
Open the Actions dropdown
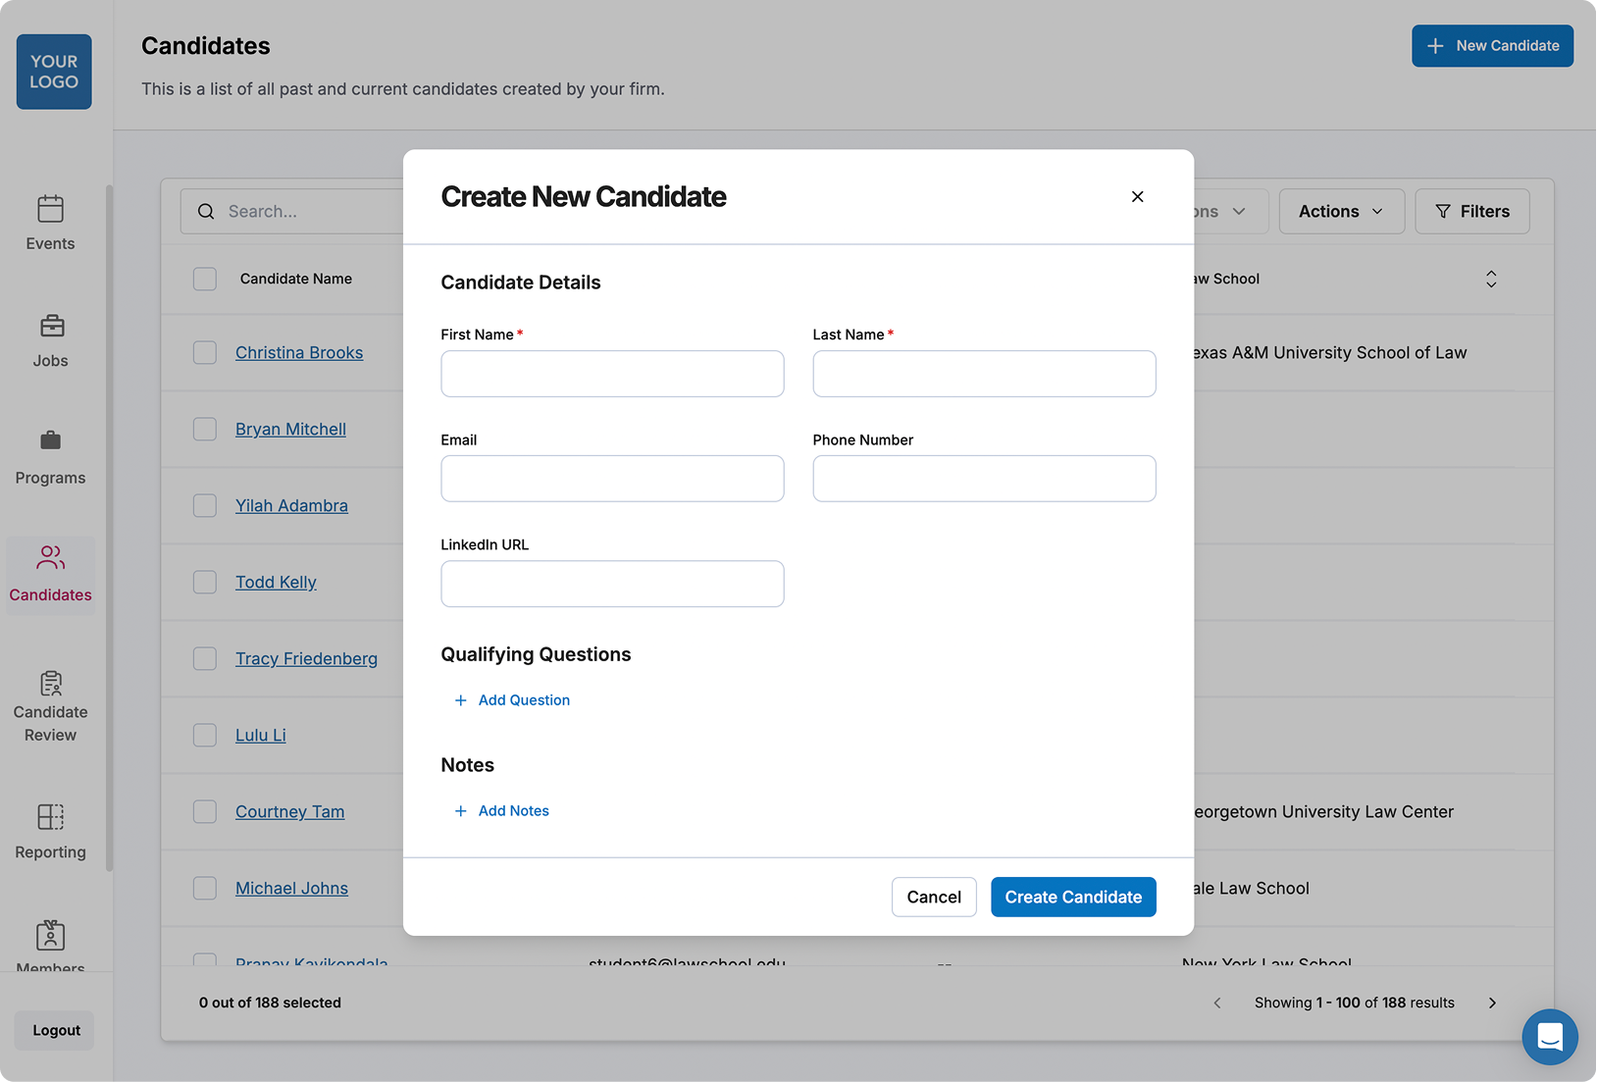pyautogui.click(x=1341, y=211)
